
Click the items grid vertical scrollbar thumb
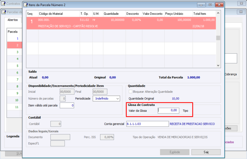pyautogui.click(x=218, y=38)
